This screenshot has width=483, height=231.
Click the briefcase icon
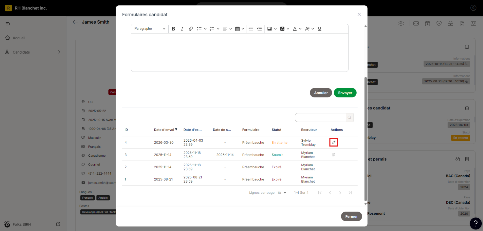coord(450,24)
